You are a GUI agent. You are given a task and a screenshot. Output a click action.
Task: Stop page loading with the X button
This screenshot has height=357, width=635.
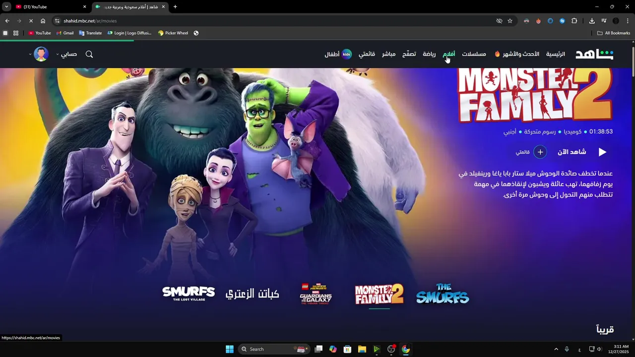coord(31,21)
